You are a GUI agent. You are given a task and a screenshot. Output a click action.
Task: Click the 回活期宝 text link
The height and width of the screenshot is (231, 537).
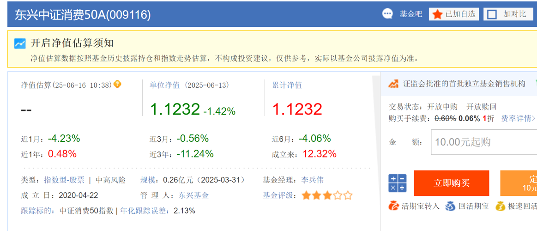tap(474, 207)
